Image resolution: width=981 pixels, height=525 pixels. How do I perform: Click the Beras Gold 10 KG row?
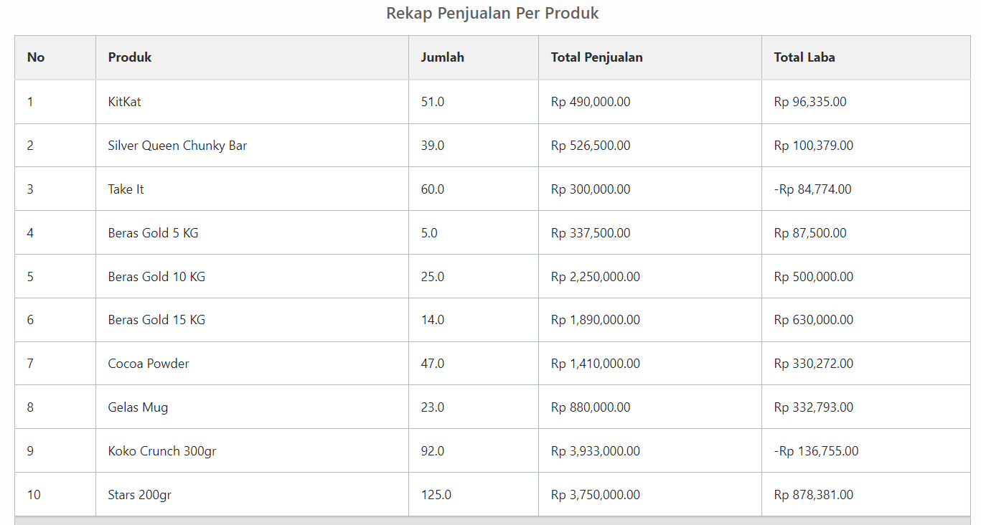pyautogui.click(x=156, y=277)
